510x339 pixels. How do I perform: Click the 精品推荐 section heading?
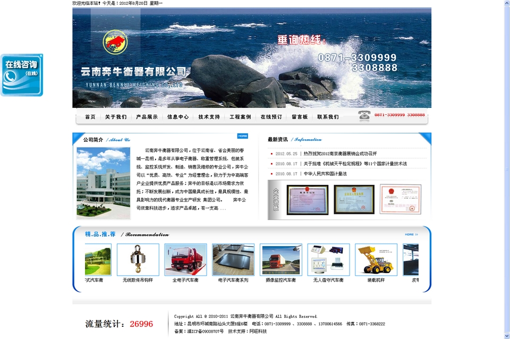(100, 234)
